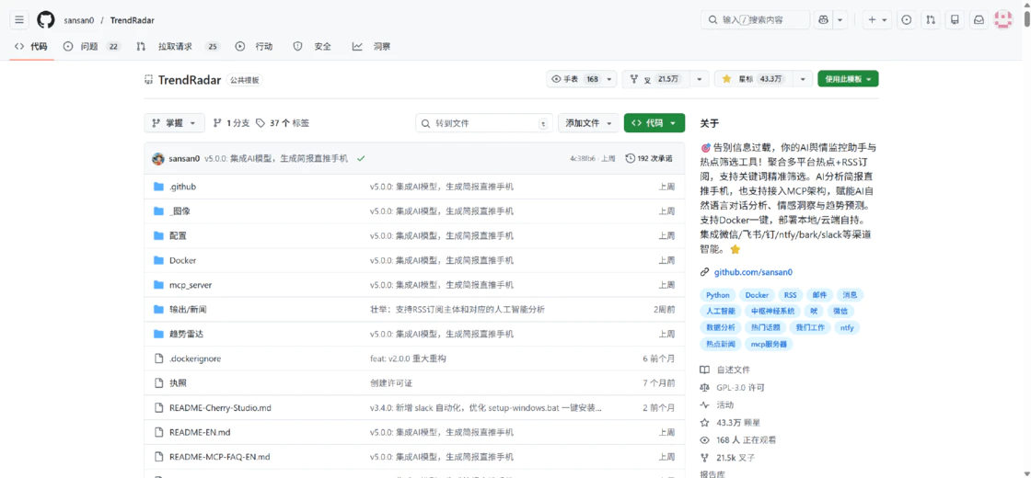Click the fork icon beside 21.5k 叉子
This screenshot has height=478, width=1031.
[705, 458]
